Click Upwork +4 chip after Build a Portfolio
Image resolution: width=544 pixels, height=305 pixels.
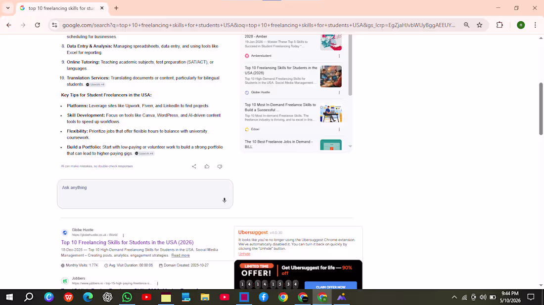144,153
